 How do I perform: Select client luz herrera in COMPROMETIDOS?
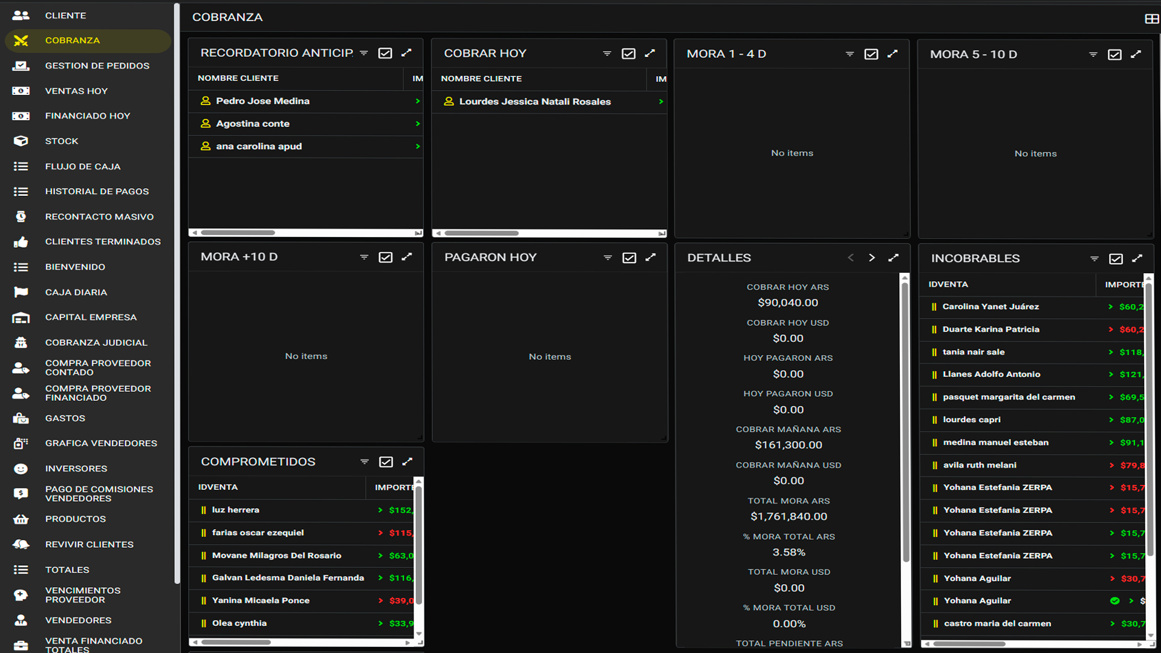pyautogui.click(x=235, y=510)
